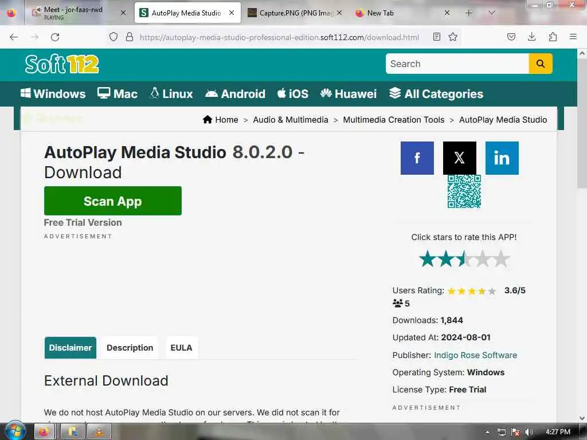587x440 pixels.
Task: Click the browser address bar URL
Action: click(x=279, y=37)
